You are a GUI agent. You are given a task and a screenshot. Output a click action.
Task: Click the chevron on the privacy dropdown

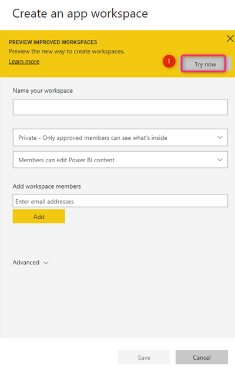tap(220, 138)
